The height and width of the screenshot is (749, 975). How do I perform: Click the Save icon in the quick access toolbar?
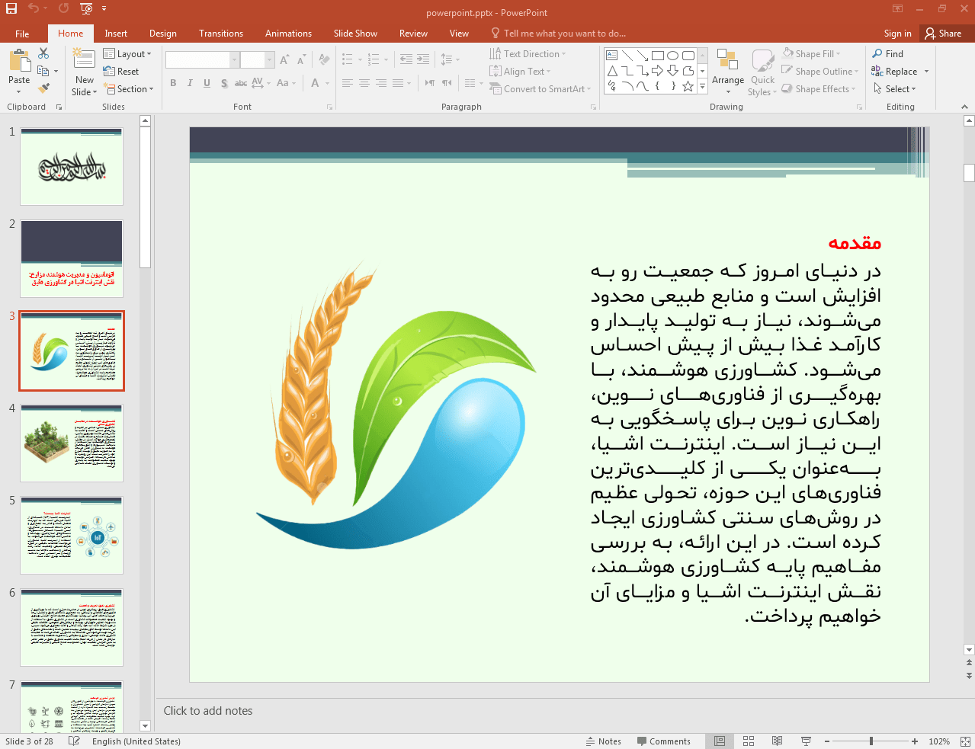(x=11, y=8)
